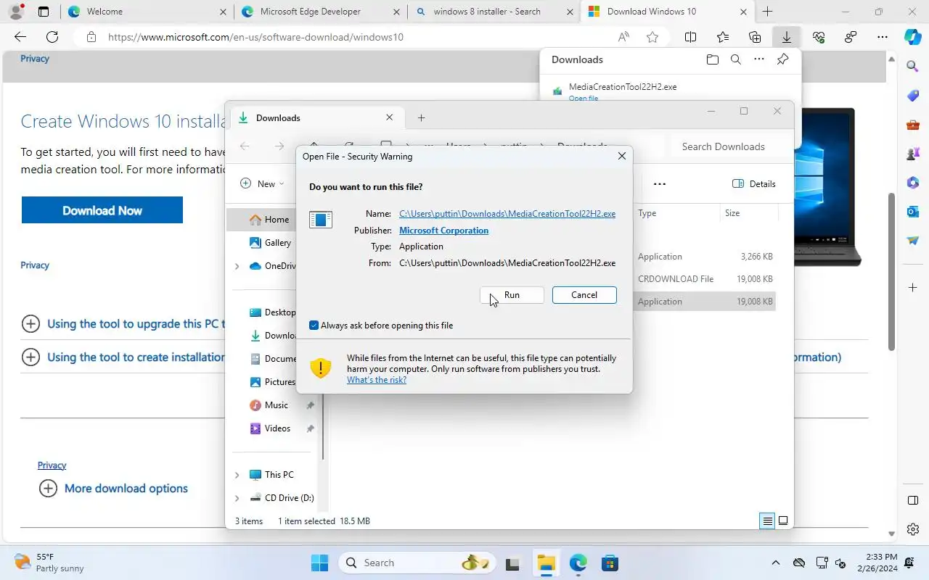The width and height of the screenshot is (929, 580).
Task: Show hidden system tray icons
Action: (776, 563)
